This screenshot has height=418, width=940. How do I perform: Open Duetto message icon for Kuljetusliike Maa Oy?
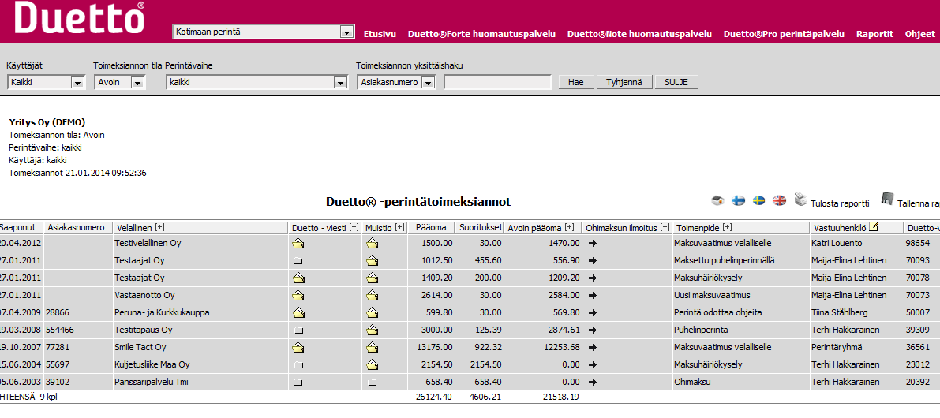point(298,365)
